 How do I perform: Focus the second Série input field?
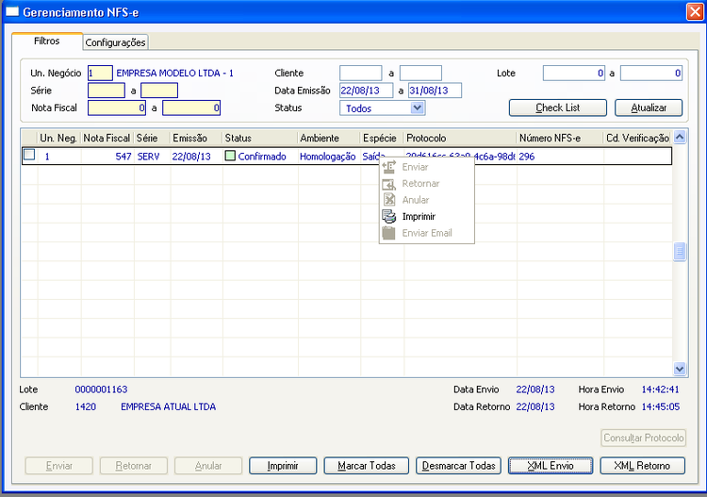pos(159,91)
